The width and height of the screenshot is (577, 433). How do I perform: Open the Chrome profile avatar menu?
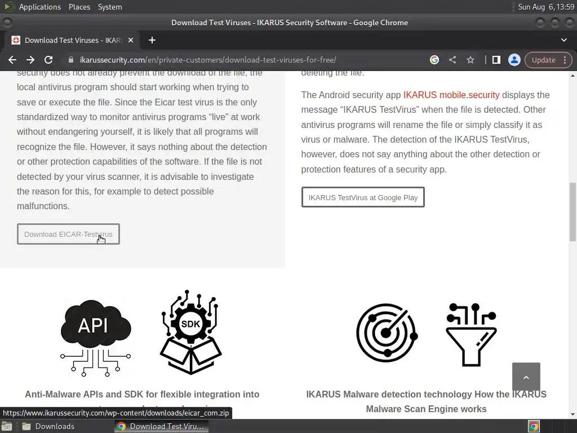[x=514, y=60]
